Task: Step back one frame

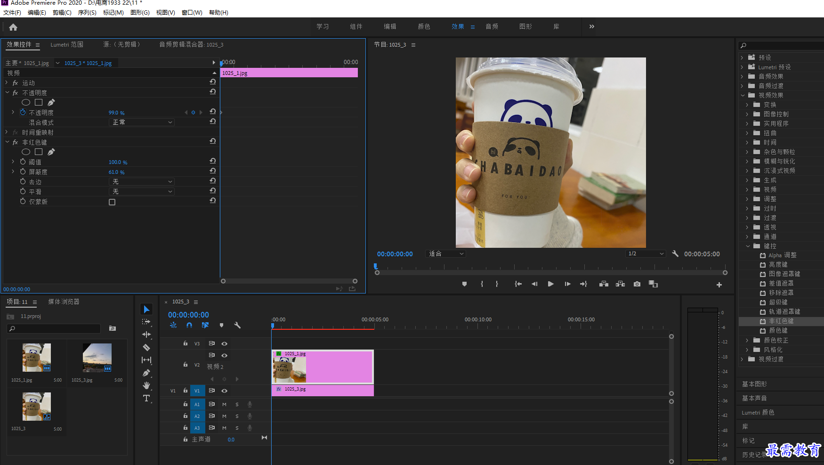Action: pos(534,284)
